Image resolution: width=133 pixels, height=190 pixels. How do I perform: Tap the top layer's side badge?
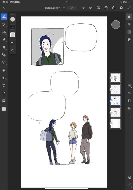(x=111, y=78)
